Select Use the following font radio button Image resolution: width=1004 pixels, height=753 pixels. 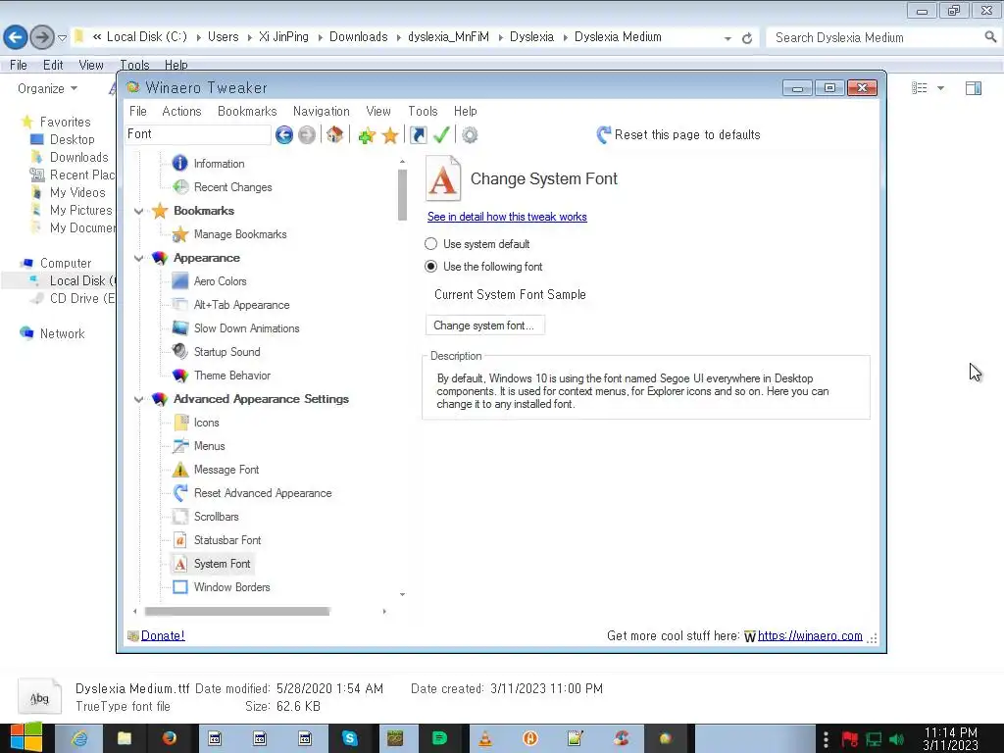tap(431, 267)
